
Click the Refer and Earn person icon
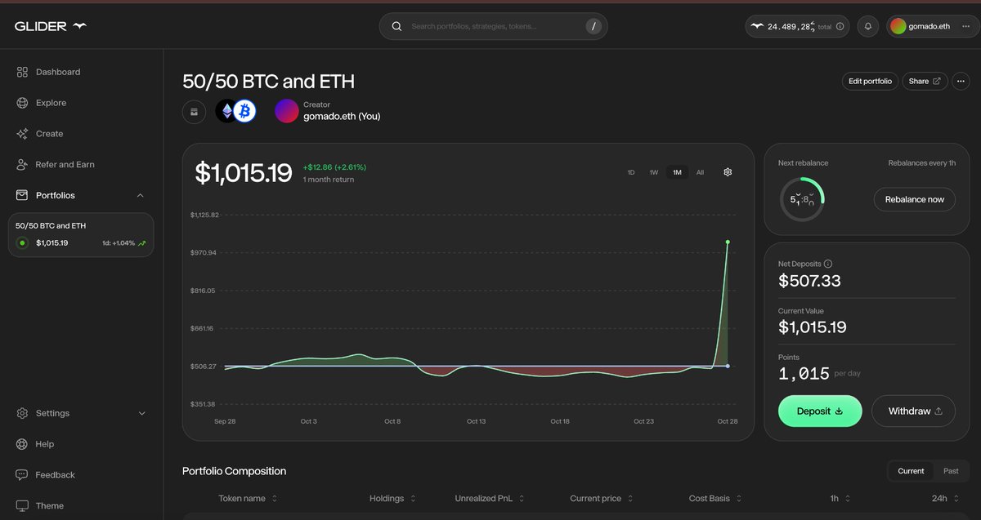[22, 164]
